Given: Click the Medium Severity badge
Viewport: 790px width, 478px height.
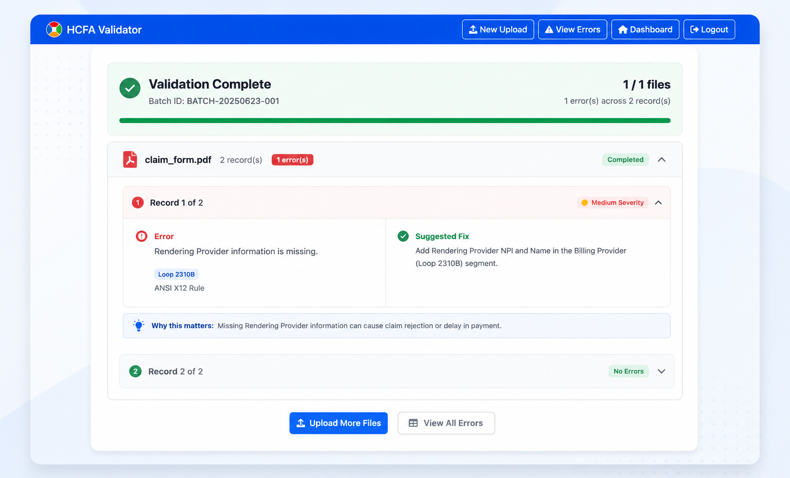Looking at the screenshot, I should [612, 203].
